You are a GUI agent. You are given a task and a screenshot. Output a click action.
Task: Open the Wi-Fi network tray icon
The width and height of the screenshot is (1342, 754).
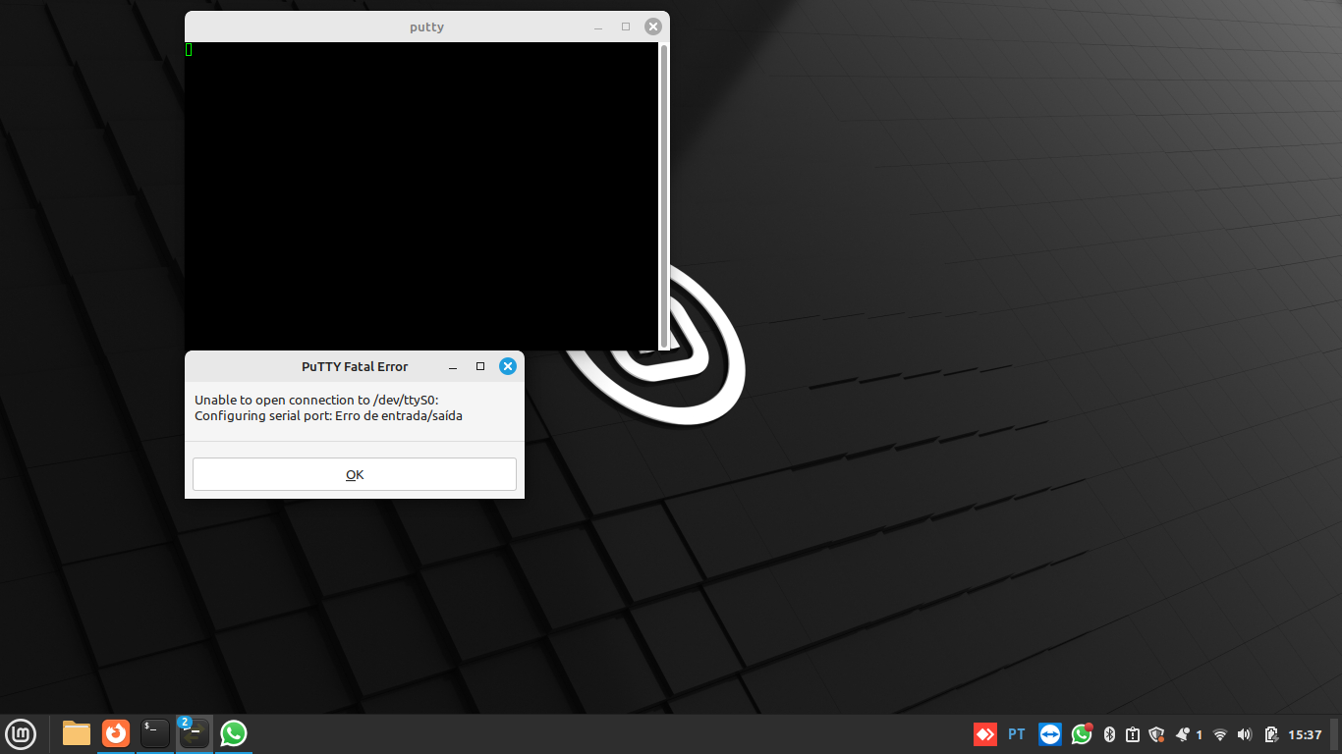[1220, 734]
